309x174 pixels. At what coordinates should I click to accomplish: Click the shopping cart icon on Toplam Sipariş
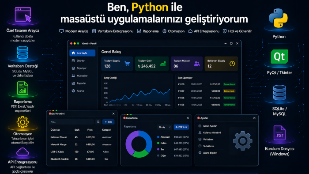coord(127,64)
